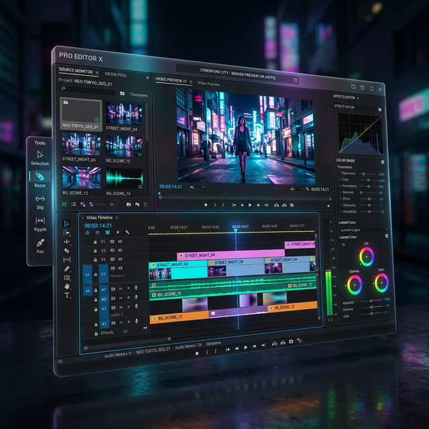This screenshot has height=429, width=429.
Task: Click the timeline selection arrow tool
Action: (x=66, y=224)
